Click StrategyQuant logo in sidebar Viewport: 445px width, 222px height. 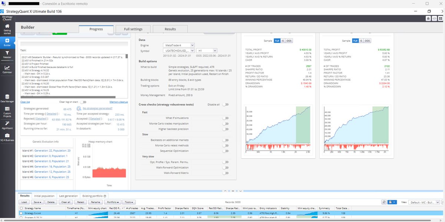[x=7, y=18]
